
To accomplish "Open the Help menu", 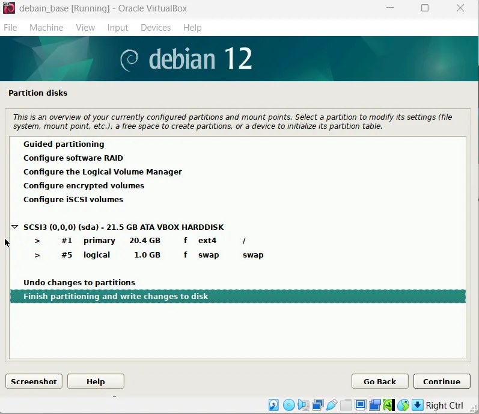I will (x=192, y=28).
